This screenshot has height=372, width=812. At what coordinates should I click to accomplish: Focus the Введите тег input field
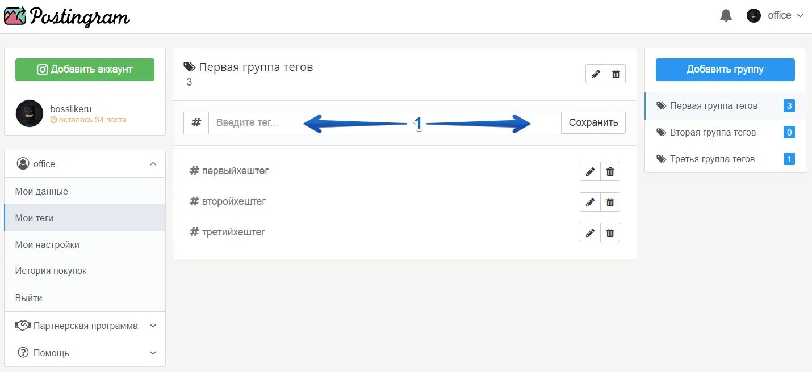tap(256, 122)
